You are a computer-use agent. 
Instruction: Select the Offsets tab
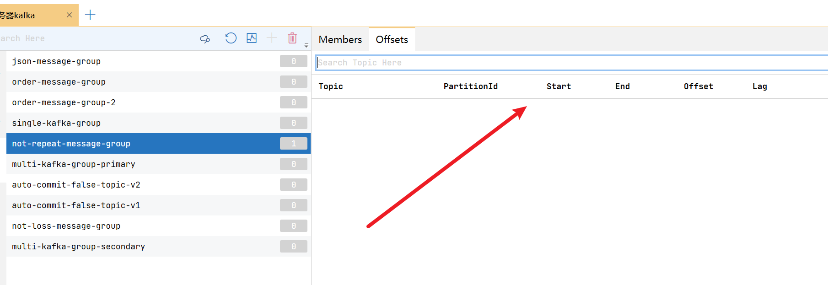(392, 39)
